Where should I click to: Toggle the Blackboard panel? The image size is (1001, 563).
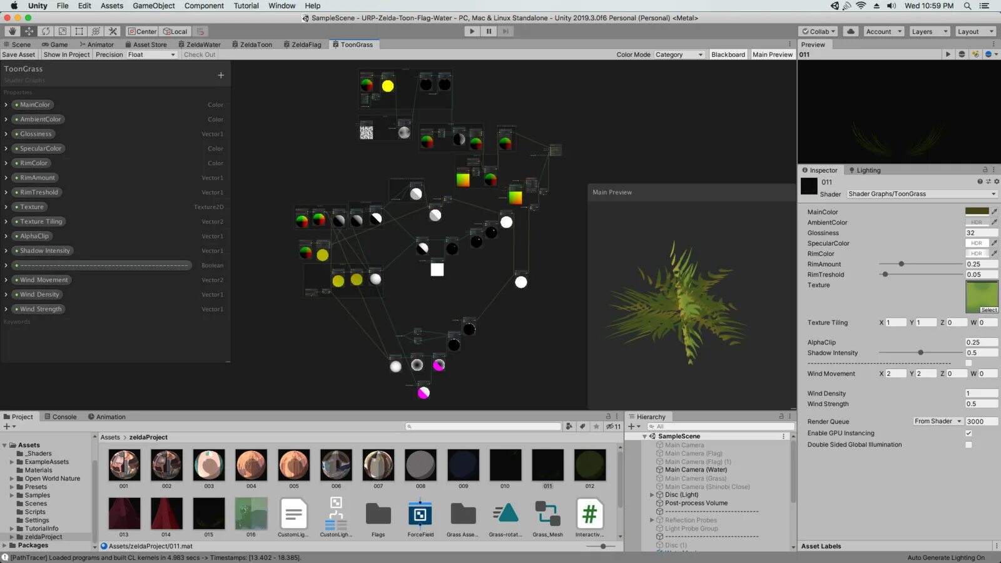coord(728,54)
